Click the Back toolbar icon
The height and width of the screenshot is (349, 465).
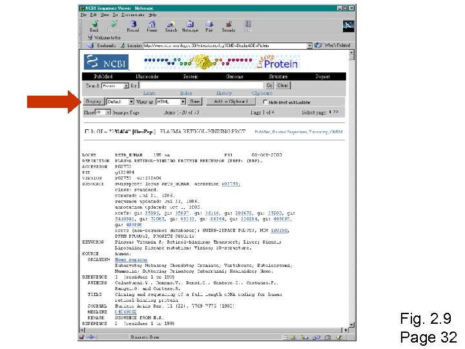click(94, 26)
